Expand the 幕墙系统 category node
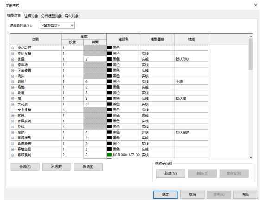 click(13, 155)
